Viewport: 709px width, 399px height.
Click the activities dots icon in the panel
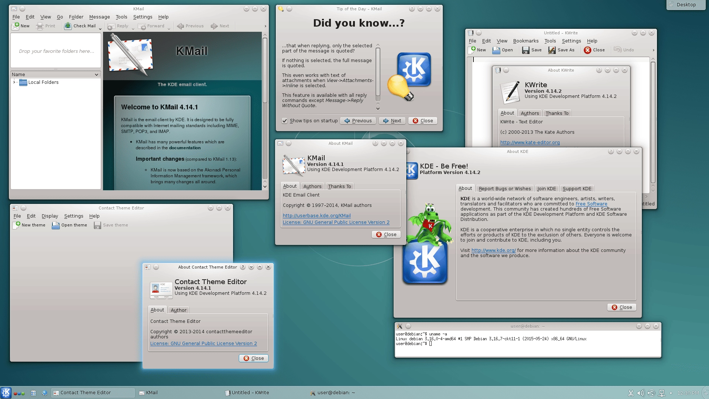tap(19, 393)
